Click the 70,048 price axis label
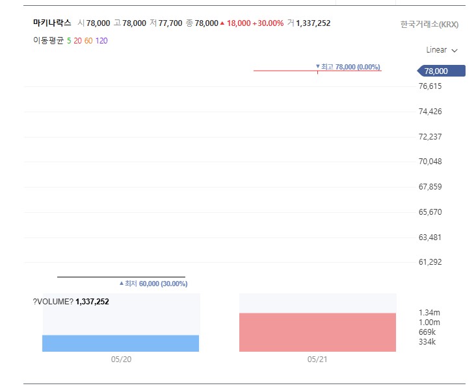Screen dimensions: 474x390 pos(430,162)
